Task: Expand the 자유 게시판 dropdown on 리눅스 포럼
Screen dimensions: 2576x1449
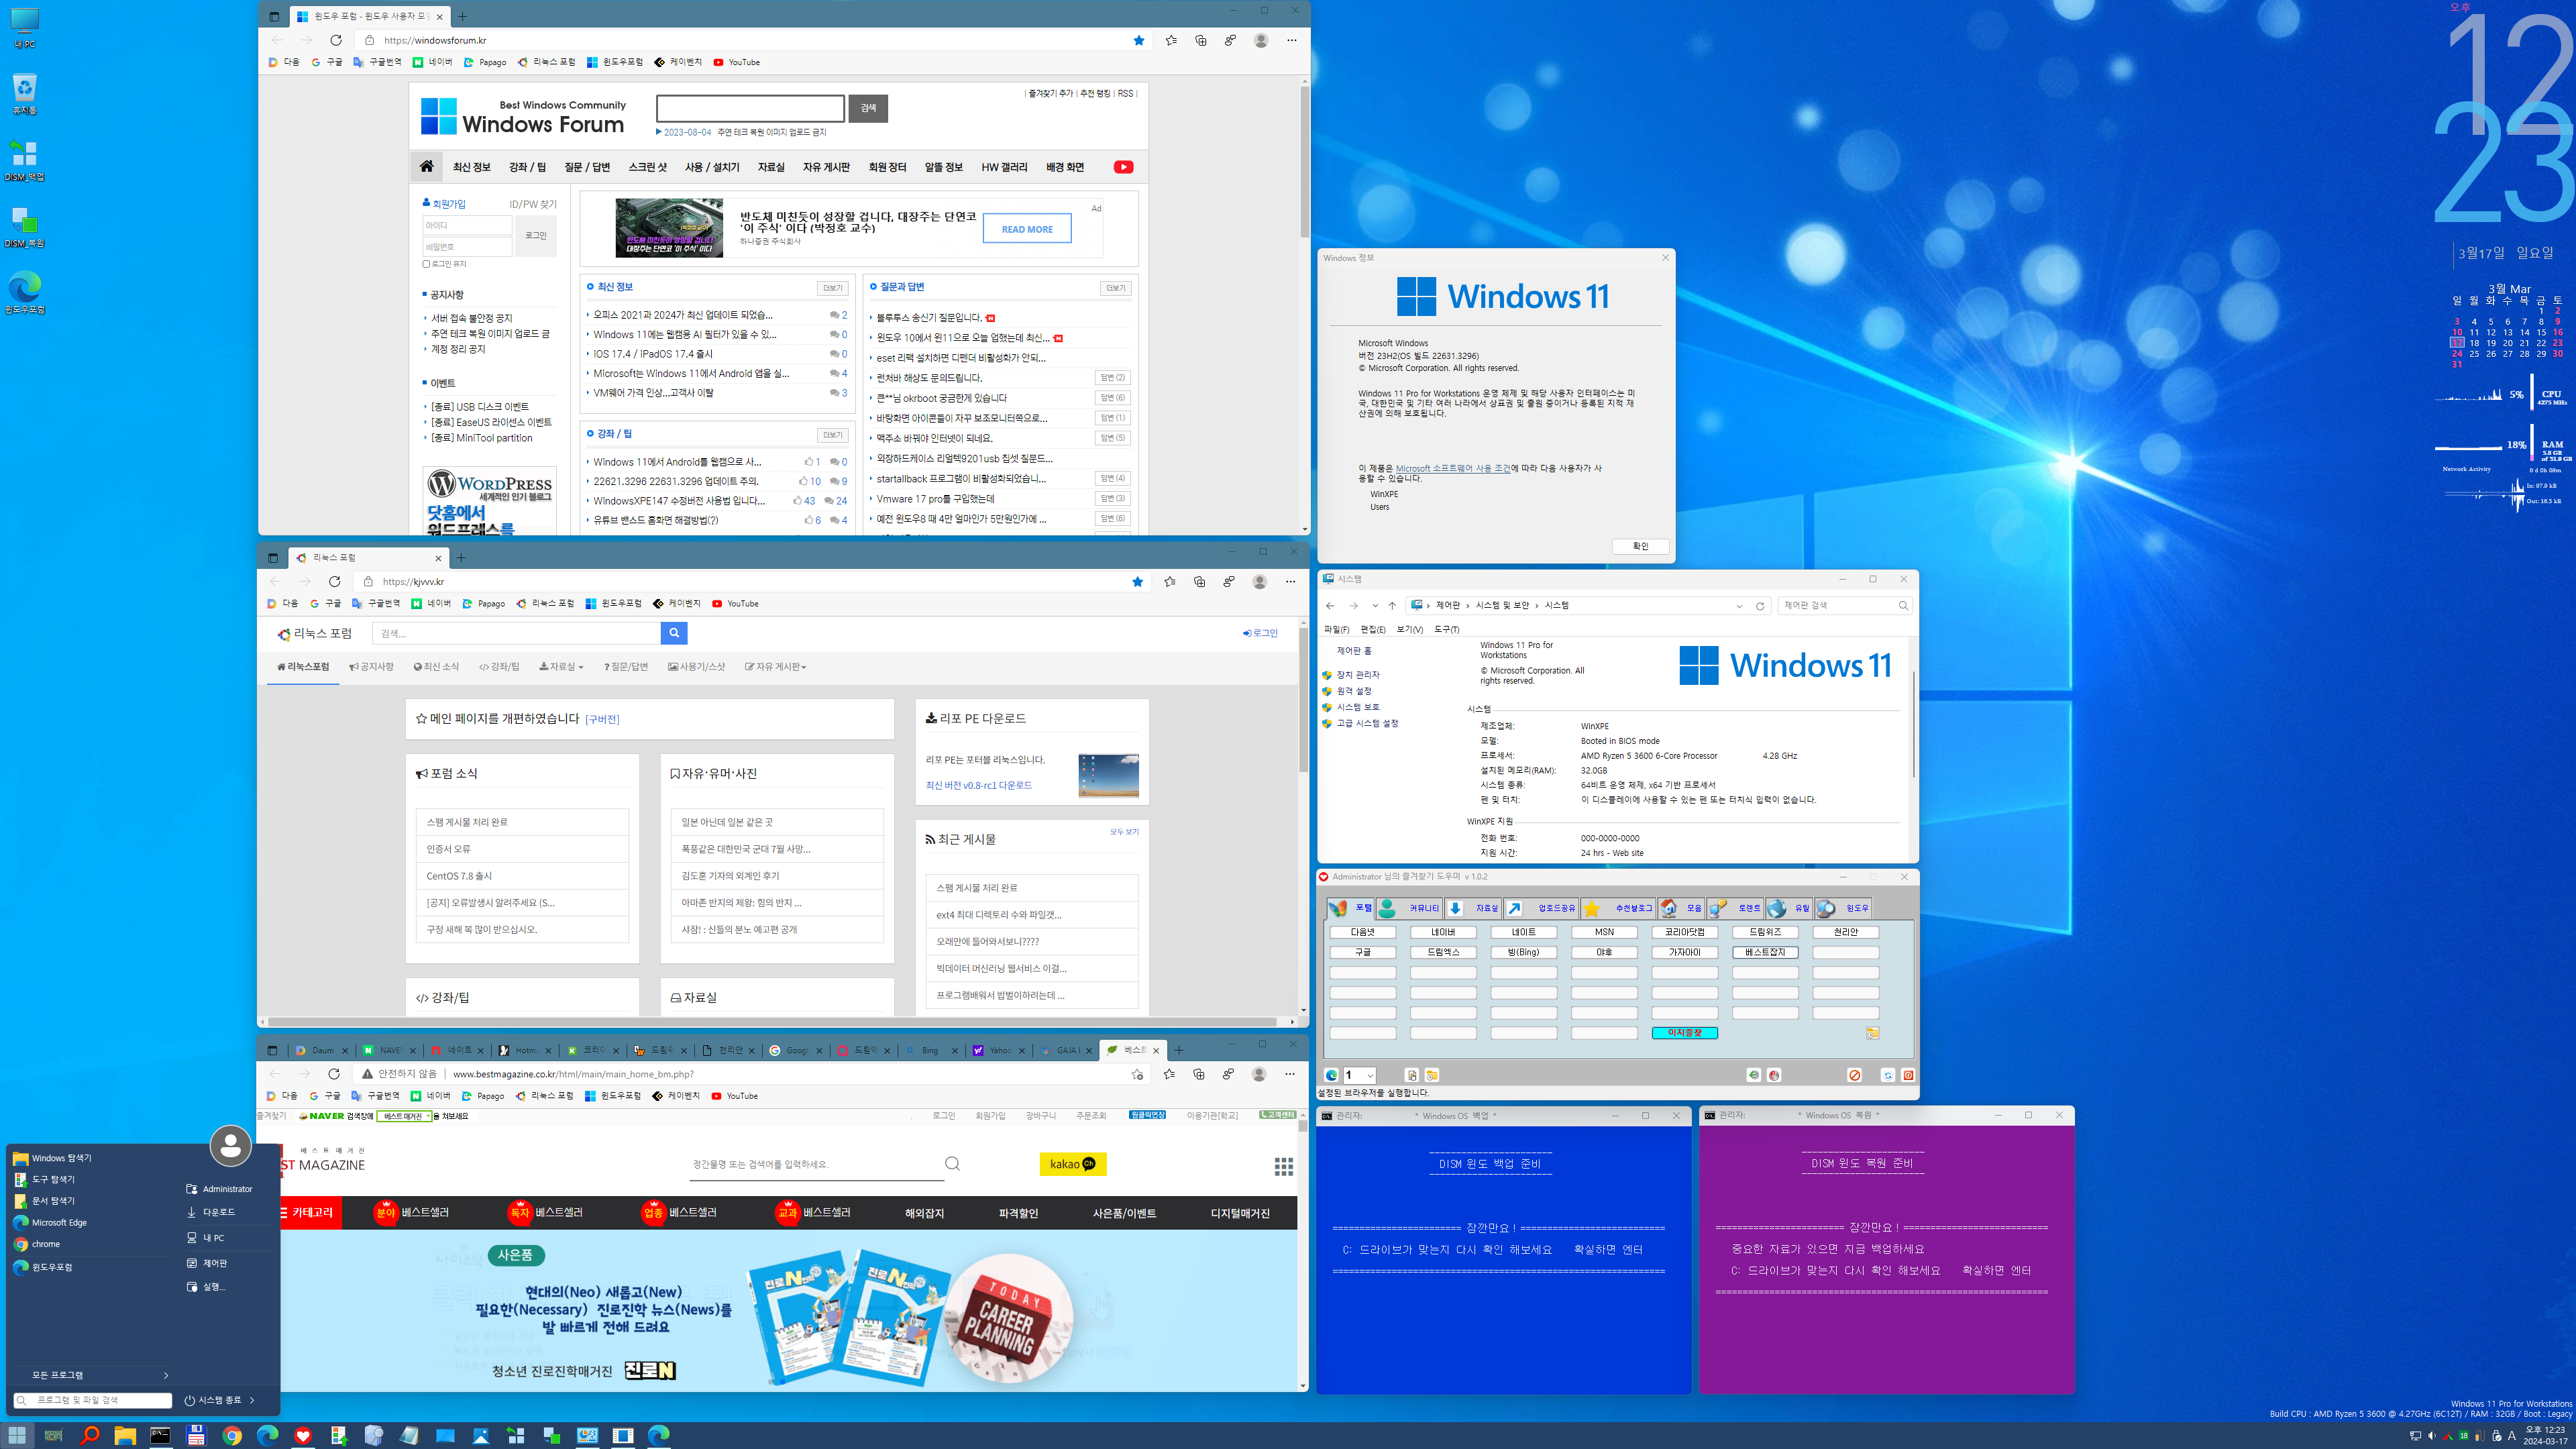Action: click(776, 667)
